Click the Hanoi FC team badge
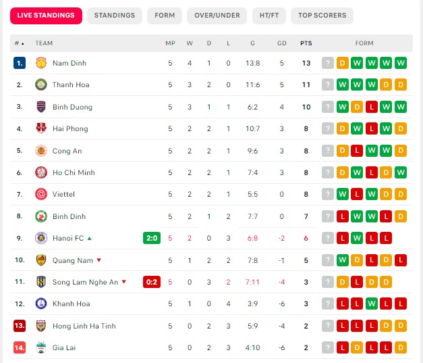 (x=41, y=238)
